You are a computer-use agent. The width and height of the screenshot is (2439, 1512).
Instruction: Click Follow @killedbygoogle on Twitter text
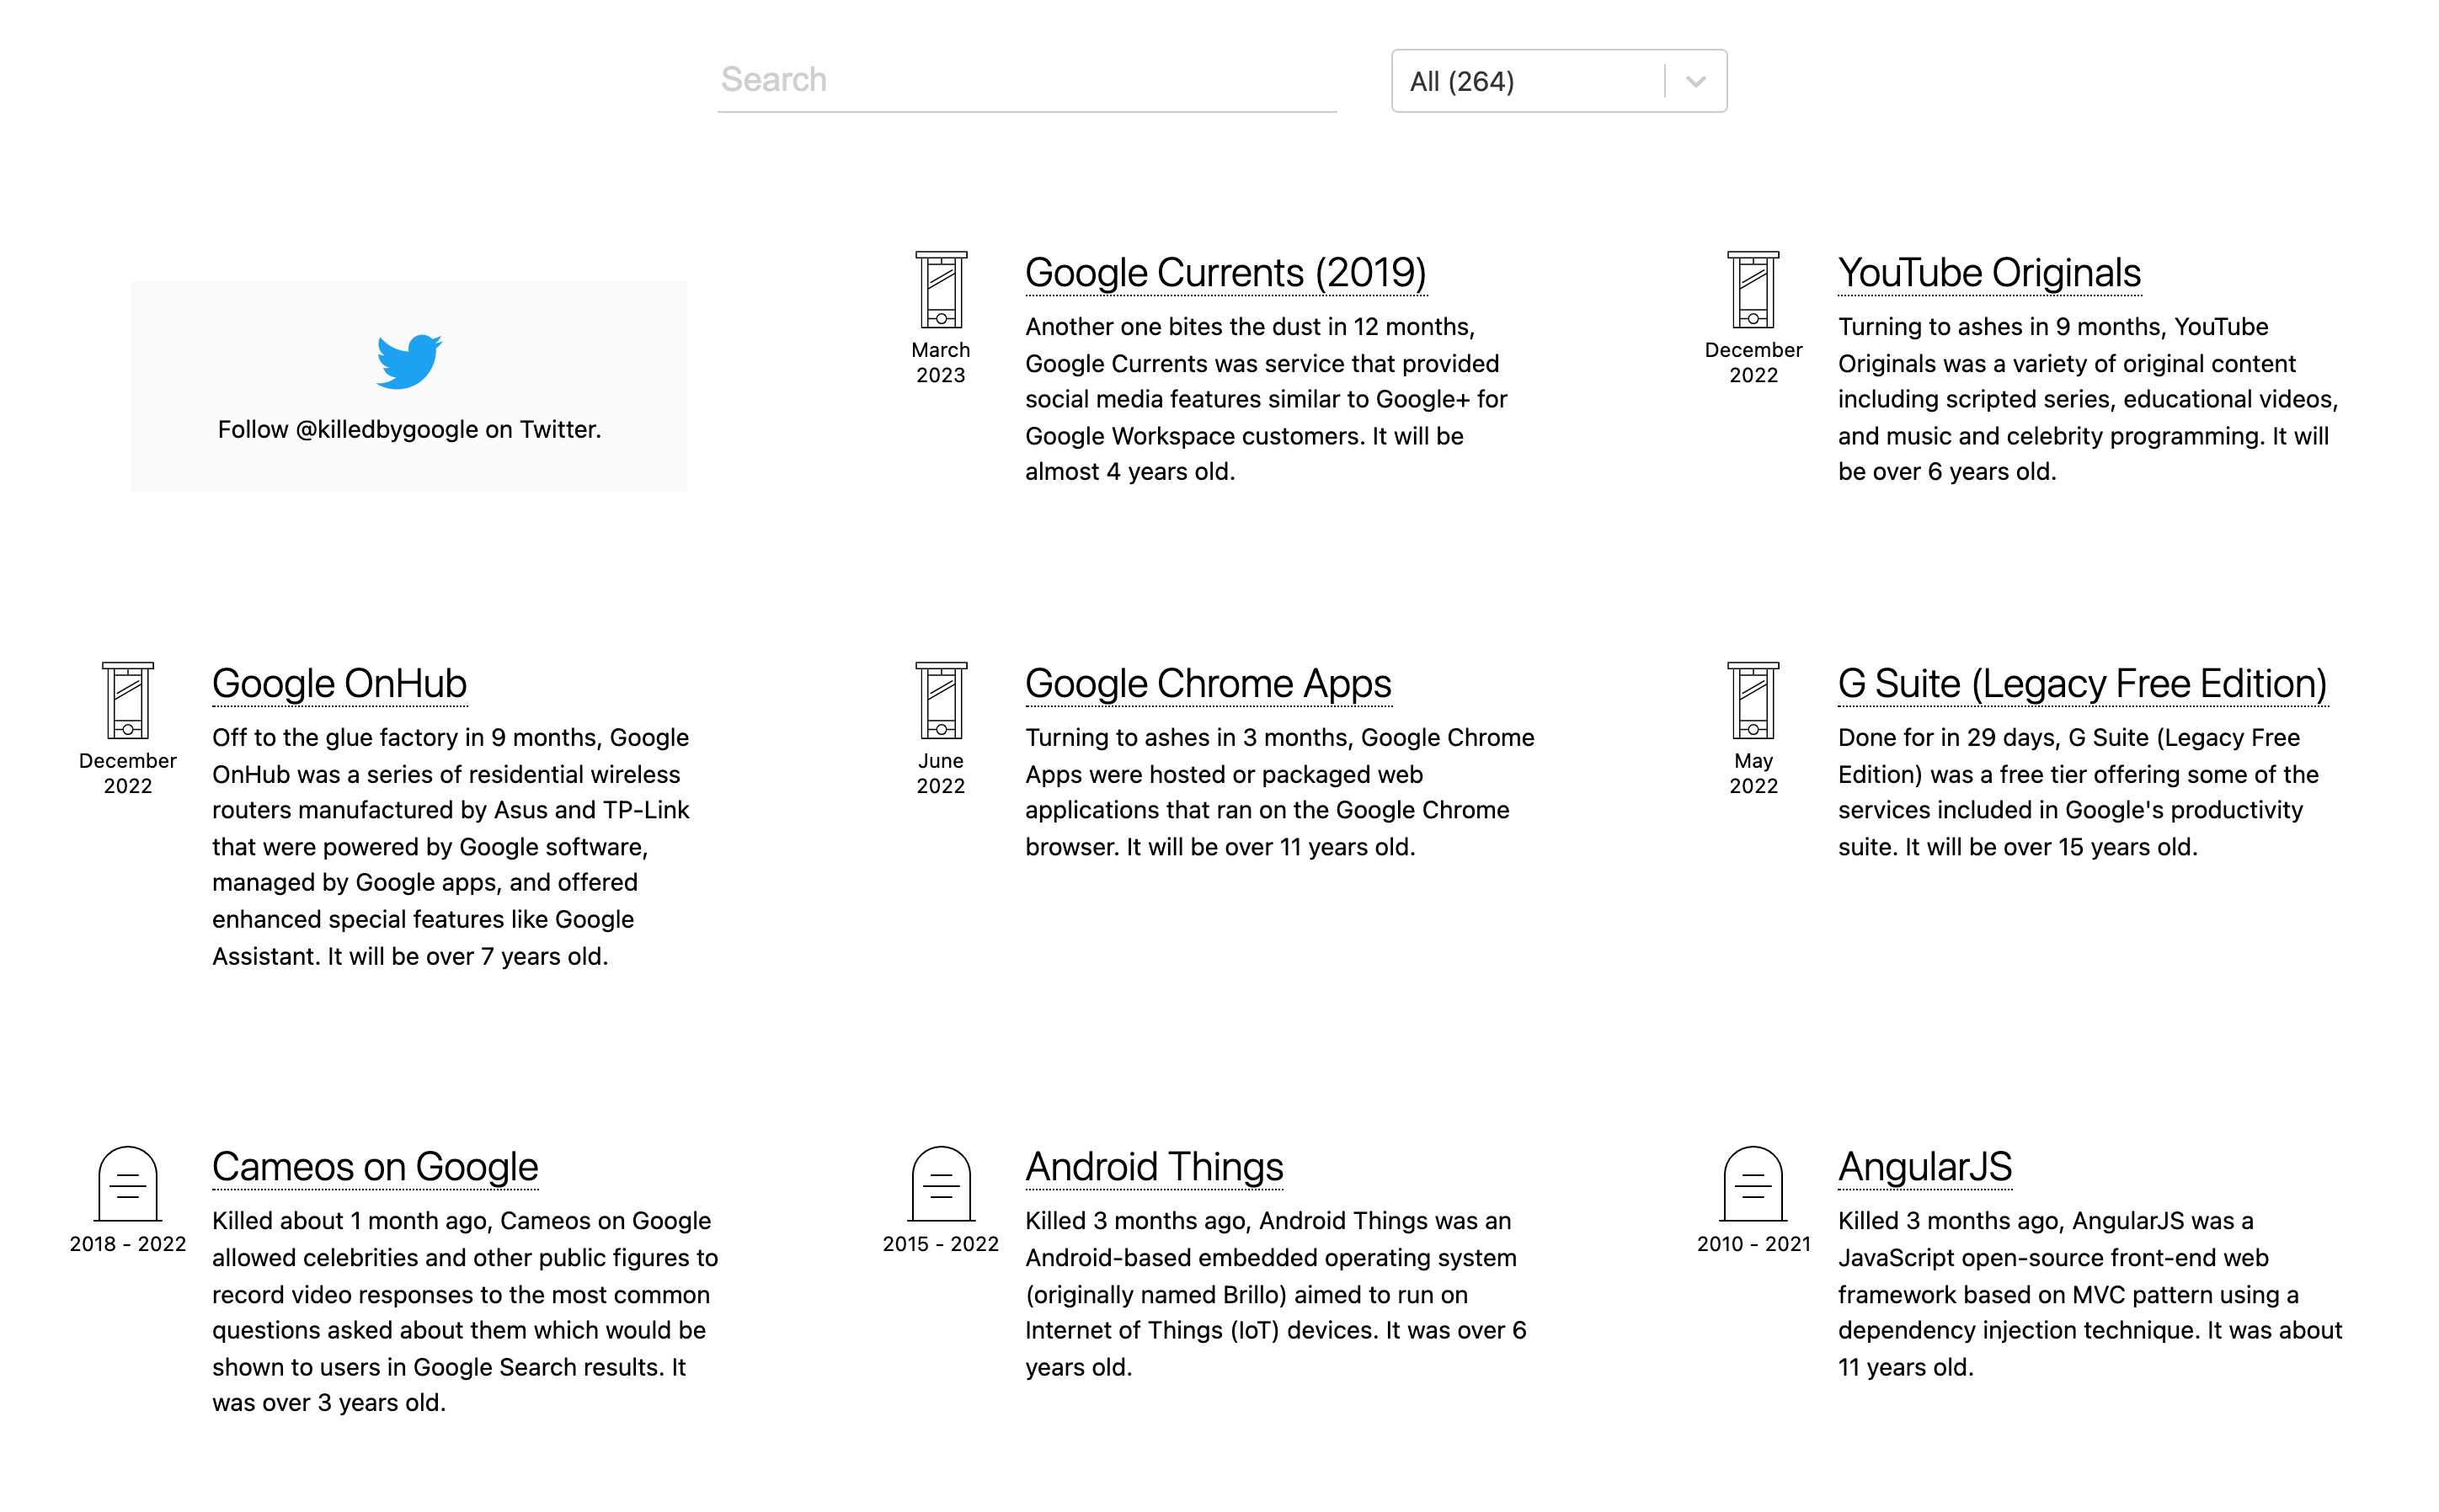(409, 429)
